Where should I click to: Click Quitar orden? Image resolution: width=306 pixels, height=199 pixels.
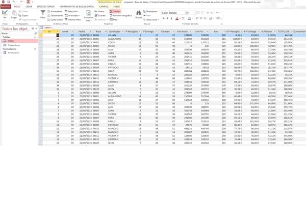click(55, 20)
